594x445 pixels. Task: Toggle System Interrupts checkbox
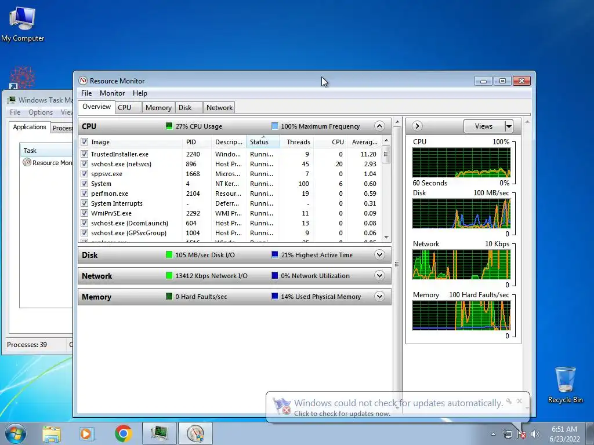point(85,203)
